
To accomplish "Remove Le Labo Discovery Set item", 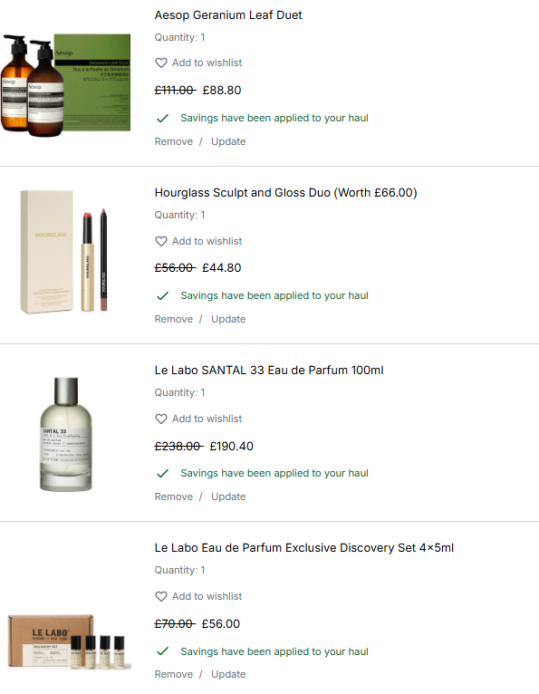I will [173, 674].
